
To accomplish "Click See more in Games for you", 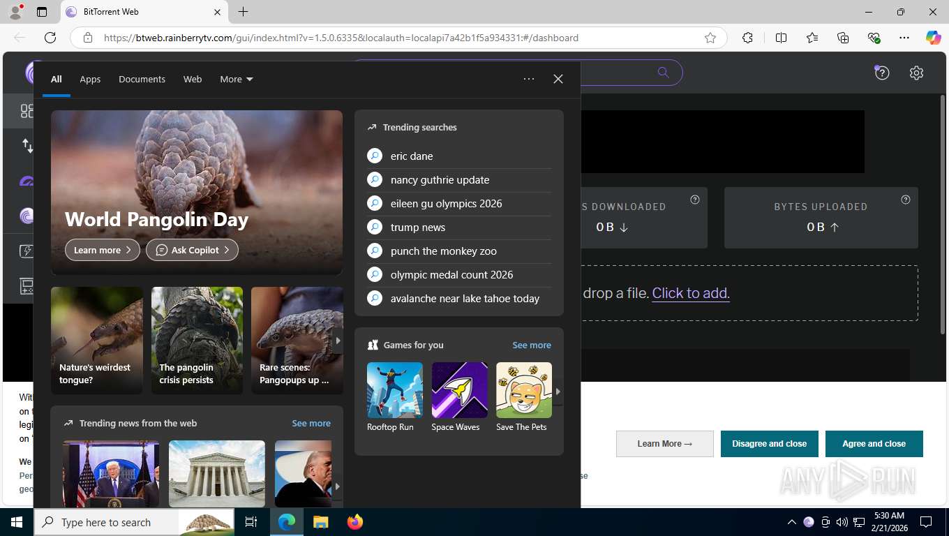I will point(532,345).
